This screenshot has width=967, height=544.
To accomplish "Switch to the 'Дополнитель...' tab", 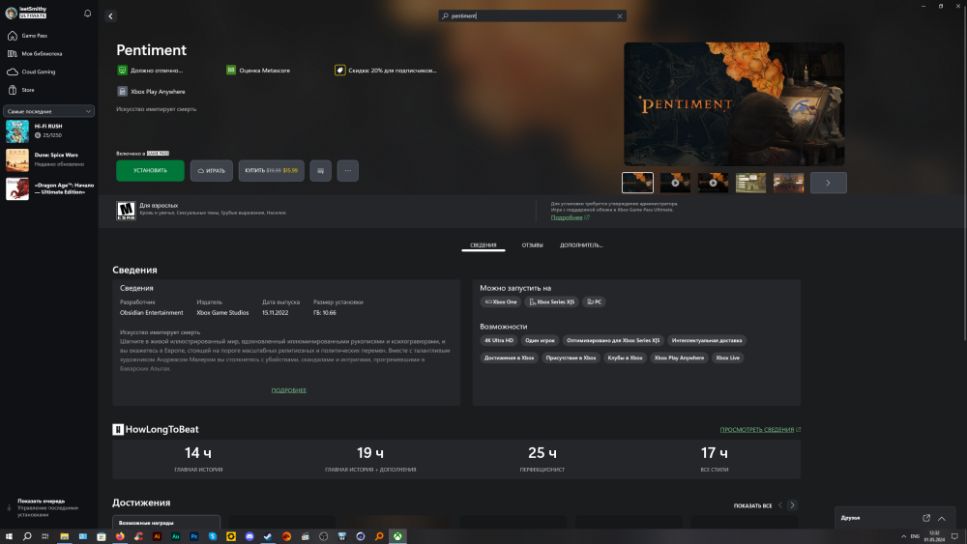I will (x=581, y=245).
